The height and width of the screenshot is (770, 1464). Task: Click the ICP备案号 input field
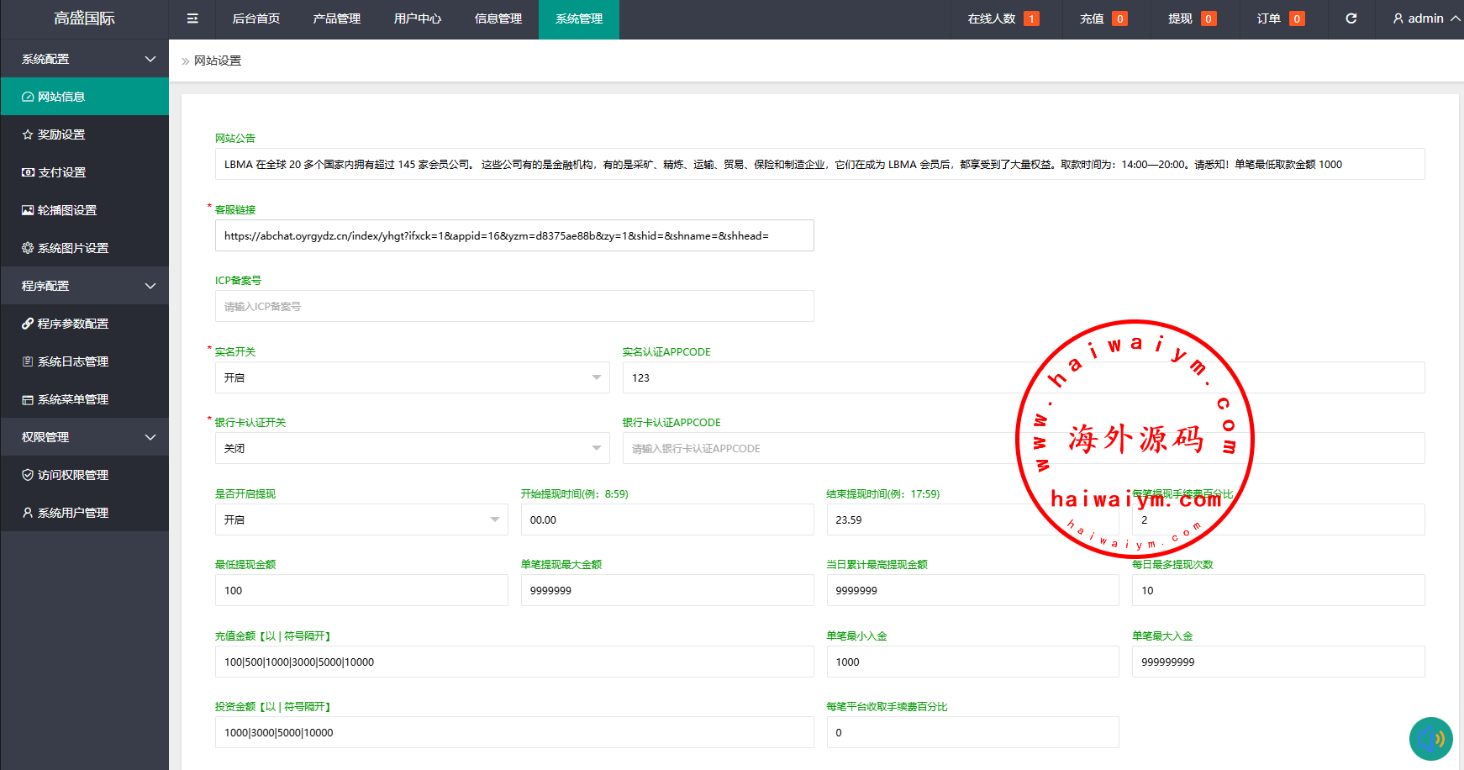(x=513, y=306)
